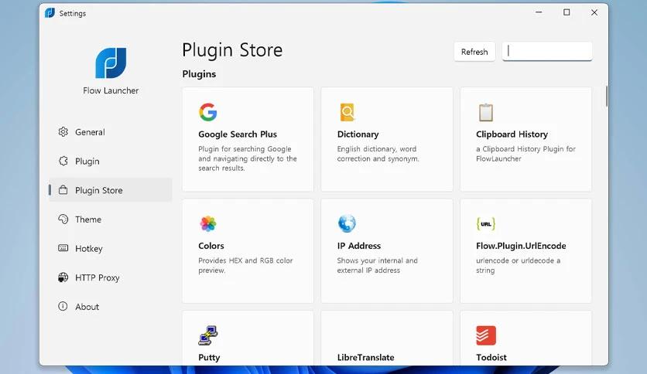This screenshot has width=647, height=374.
Task: Focus the plugin search field
Action: pos(547,51)
